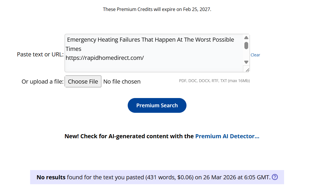Click the text box resize handle
Viewport: 311px width, 190px height.
coord(247,69)
